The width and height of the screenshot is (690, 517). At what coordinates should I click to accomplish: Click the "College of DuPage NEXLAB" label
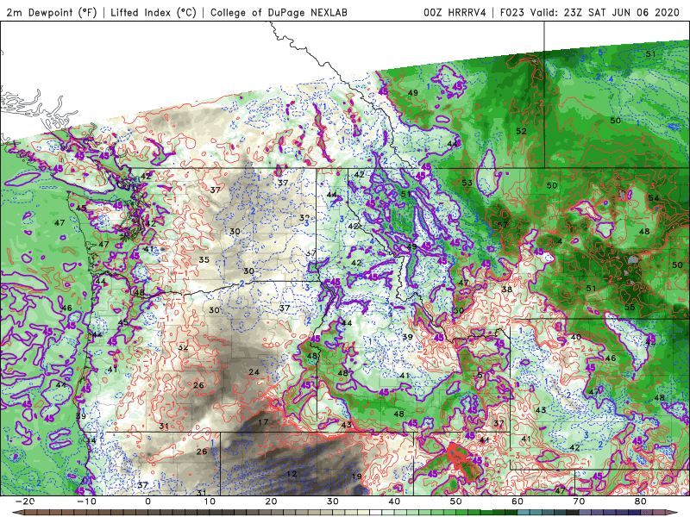(x=279, y=13)
